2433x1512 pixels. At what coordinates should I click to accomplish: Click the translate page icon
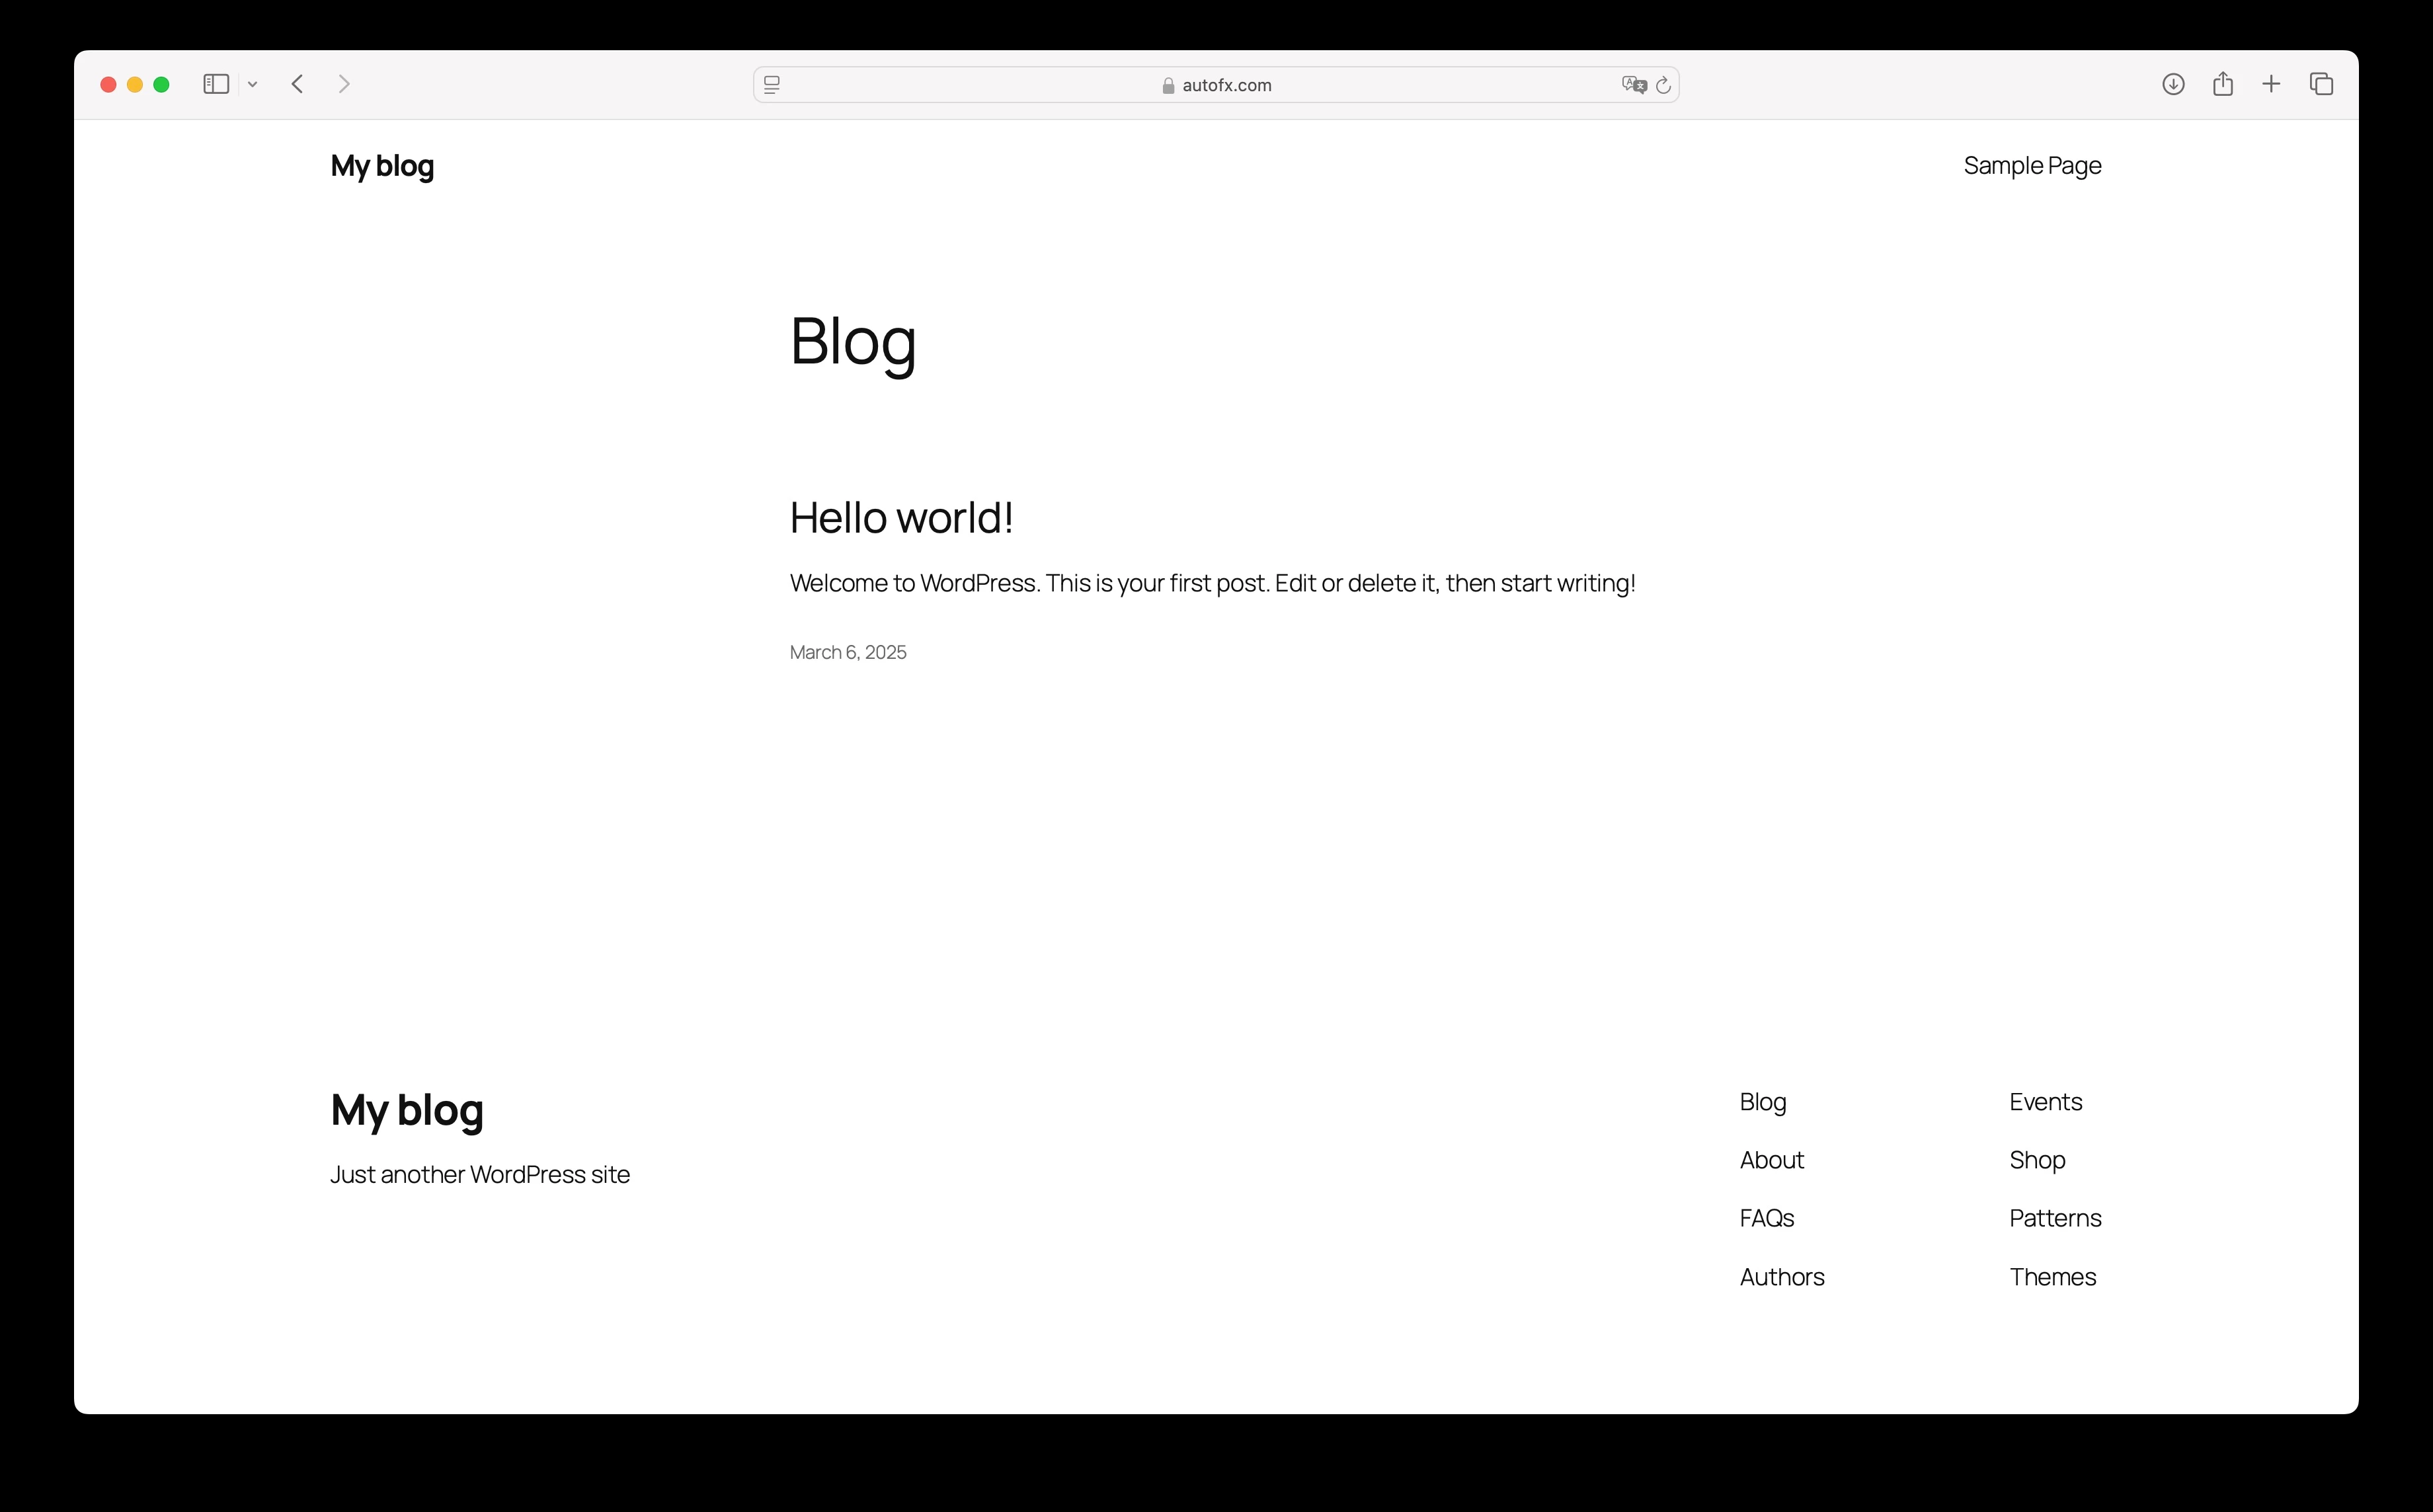click(1634, 85)
